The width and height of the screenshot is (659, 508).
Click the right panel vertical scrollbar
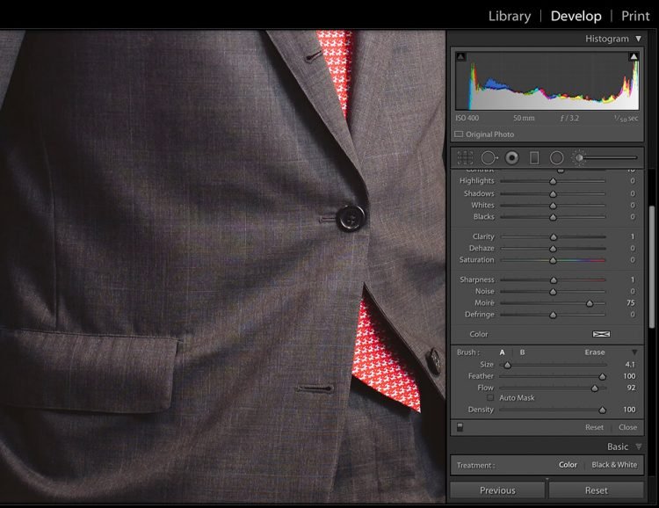[651, 267]
